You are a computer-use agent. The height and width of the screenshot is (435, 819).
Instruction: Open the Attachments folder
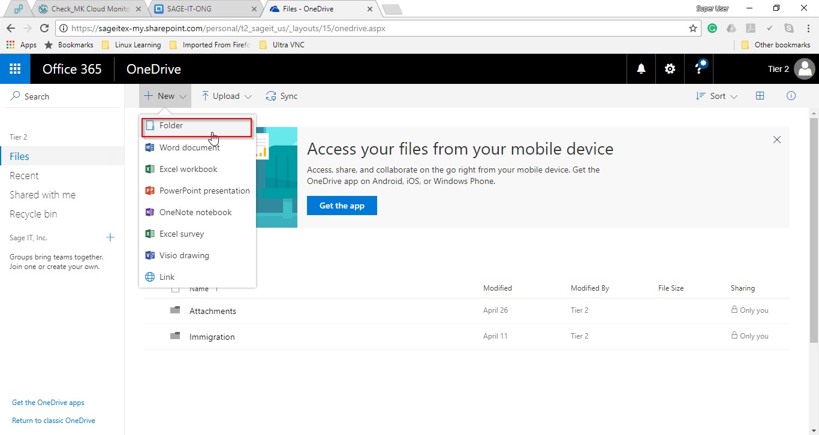click(212, 311)
